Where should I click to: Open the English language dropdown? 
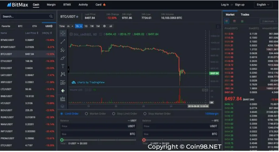[x=263, y=5]
